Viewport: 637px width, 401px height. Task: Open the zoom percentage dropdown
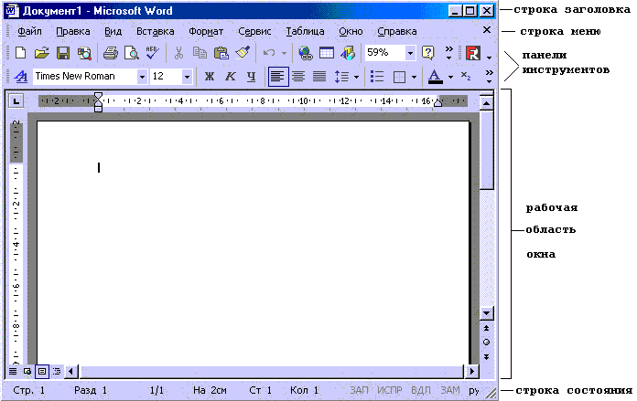click(410, 53)
